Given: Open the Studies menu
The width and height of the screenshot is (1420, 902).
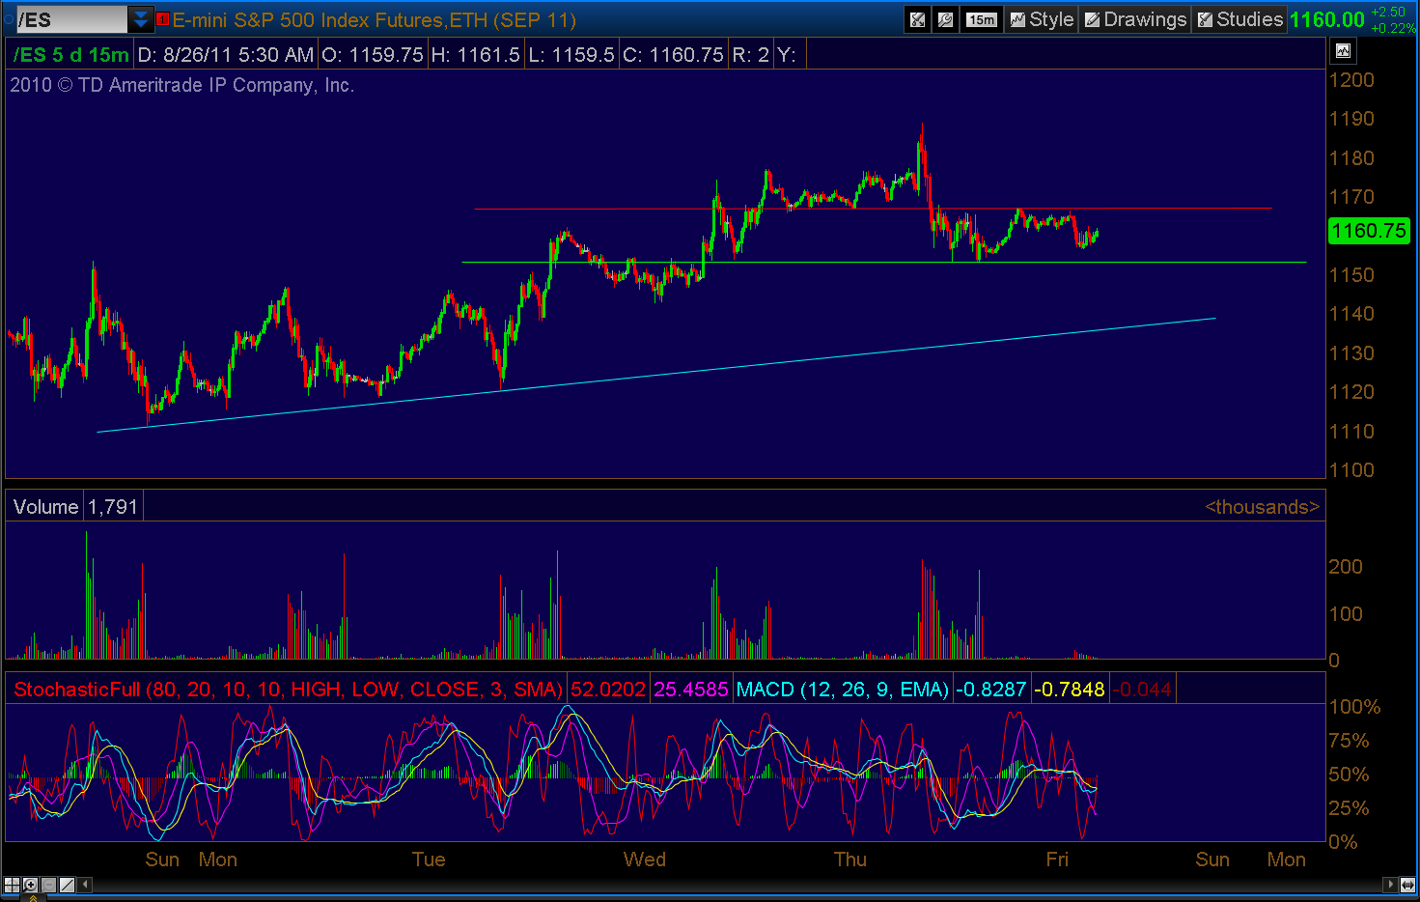Looking at the screenshot, I should click(x=1239, y=19).
